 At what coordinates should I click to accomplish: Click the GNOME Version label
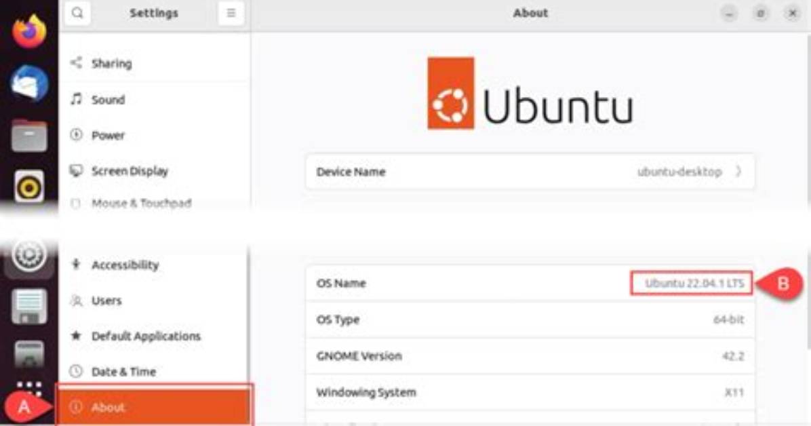pyautogui.click(x=359, y=355)
